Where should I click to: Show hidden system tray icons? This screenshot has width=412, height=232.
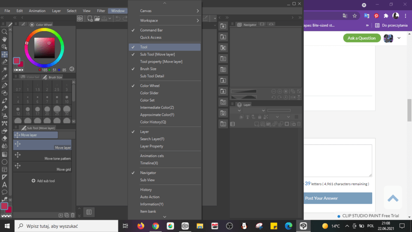tap(347, 226)
